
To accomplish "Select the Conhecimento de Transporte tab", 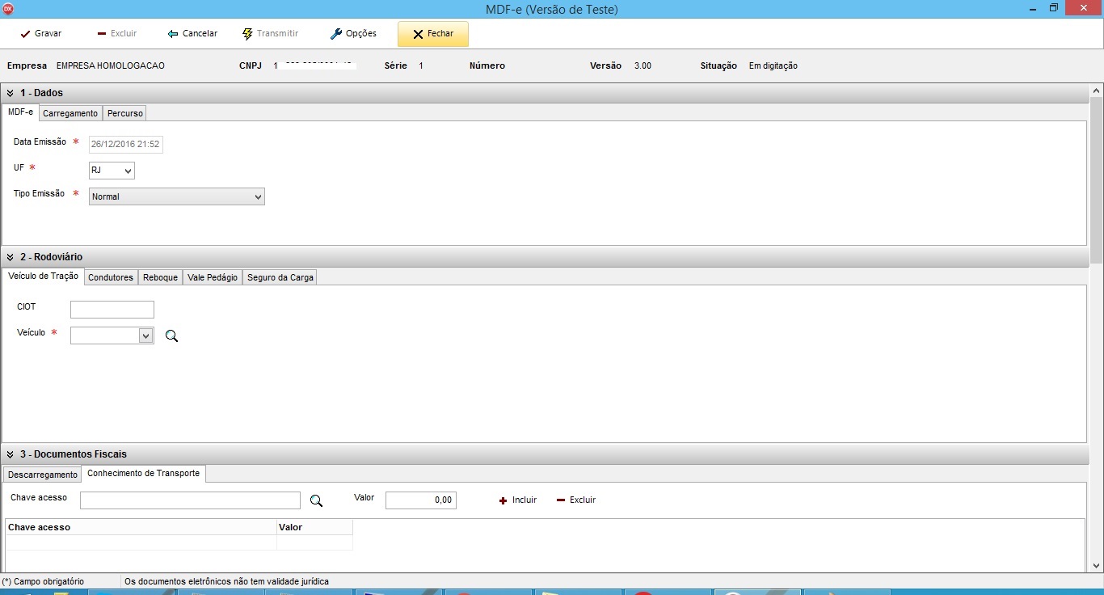I will 144,473.
